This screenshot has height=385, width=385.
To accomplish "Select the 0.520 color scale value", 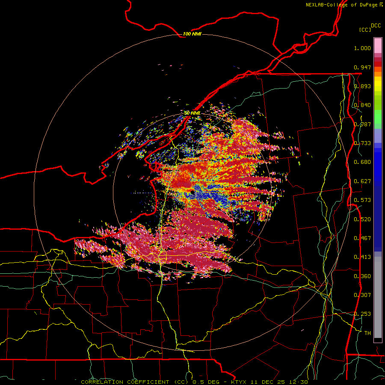I will click(x=362, y=219).
